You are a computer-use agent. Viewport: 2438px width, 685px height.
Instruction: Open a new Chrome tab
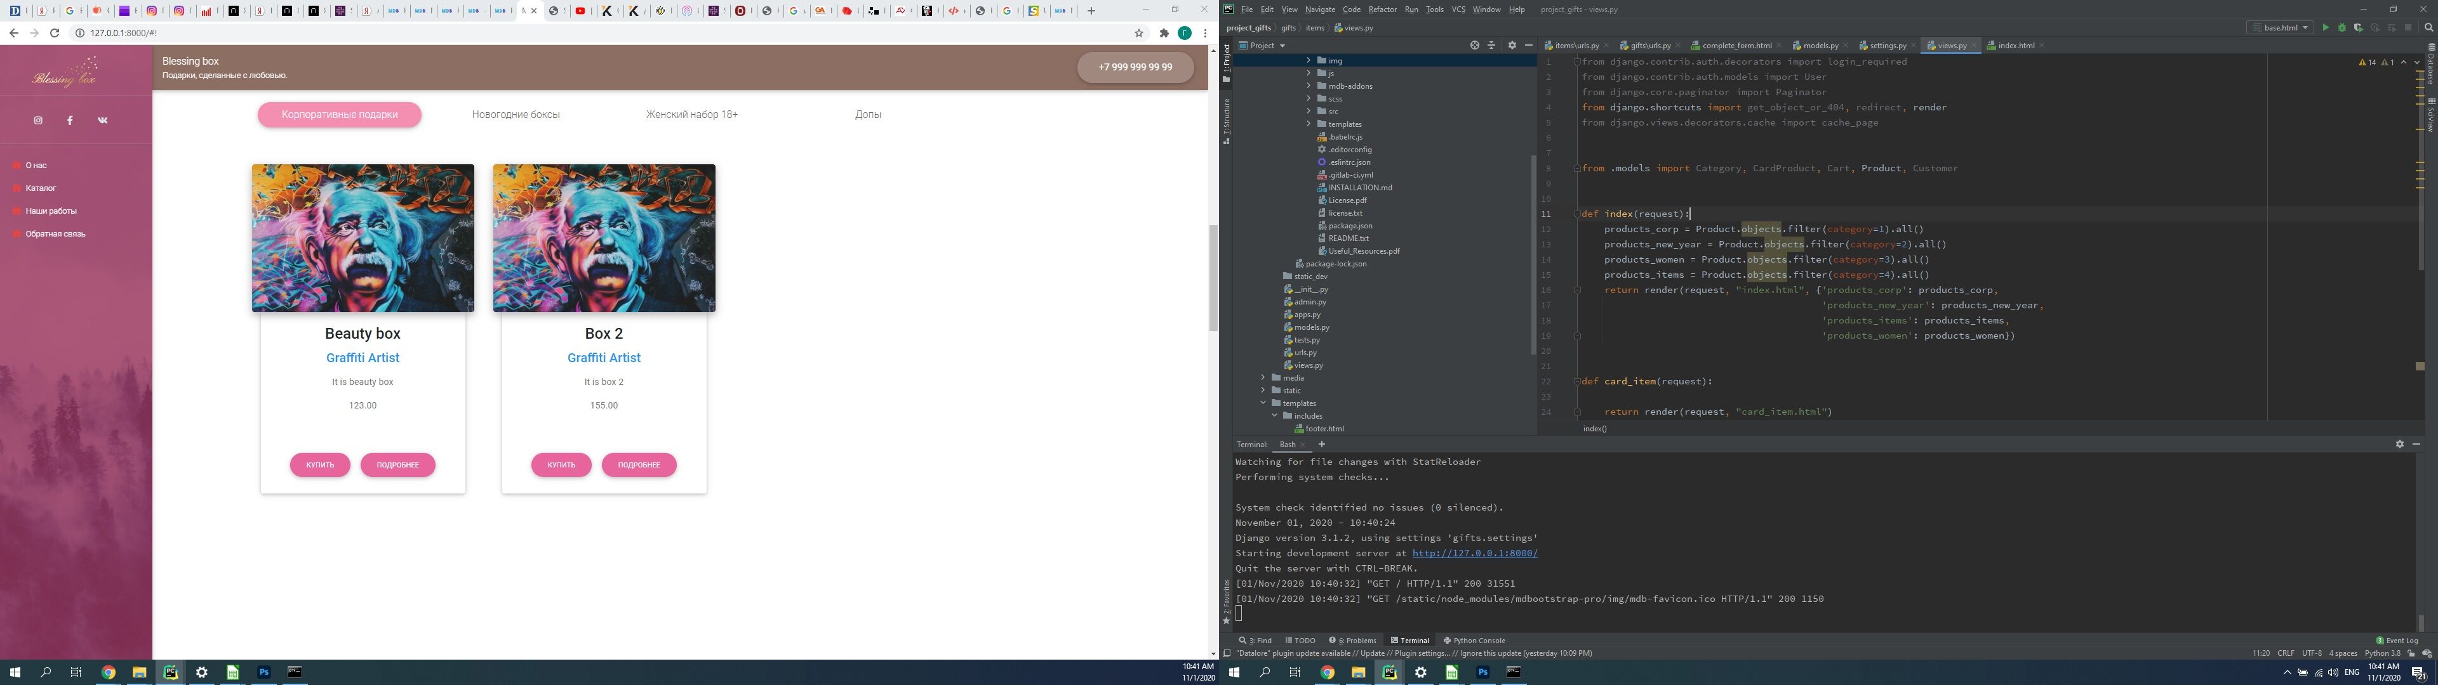point(1091,10)
